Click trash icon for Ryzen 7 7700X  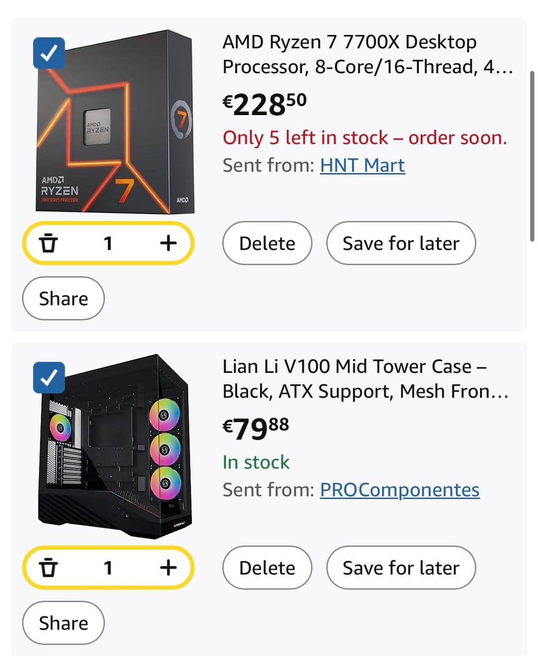pos(48,243)
